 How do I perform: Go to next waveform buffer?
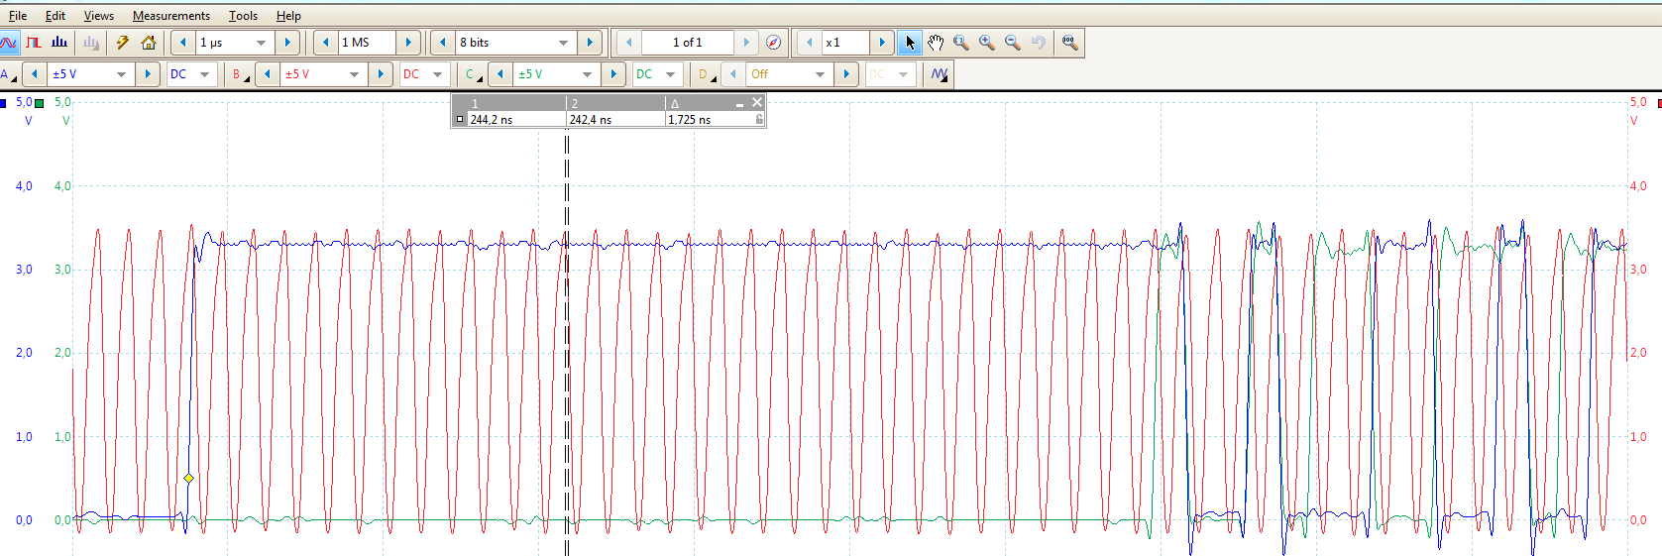click(x=746, y=43)
